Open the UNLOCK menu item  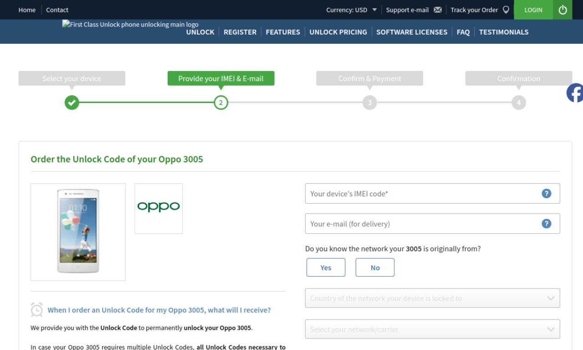click(x=200, y=32)
